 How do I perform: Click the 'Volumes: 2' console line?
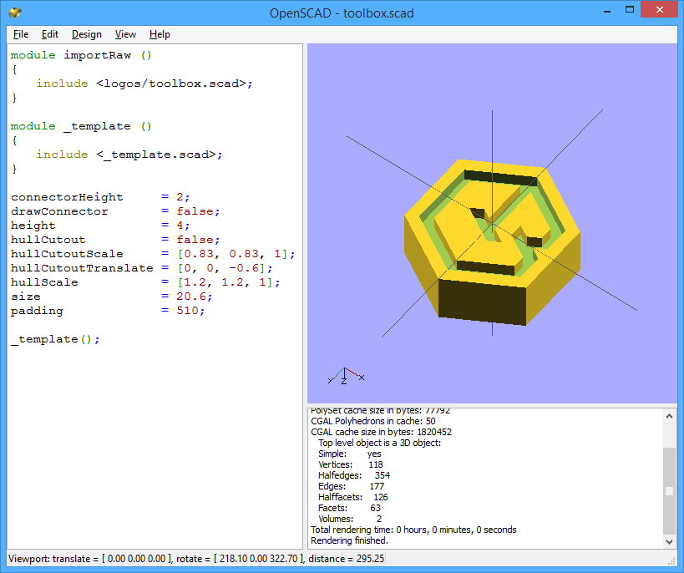click(x=350, y=519)
